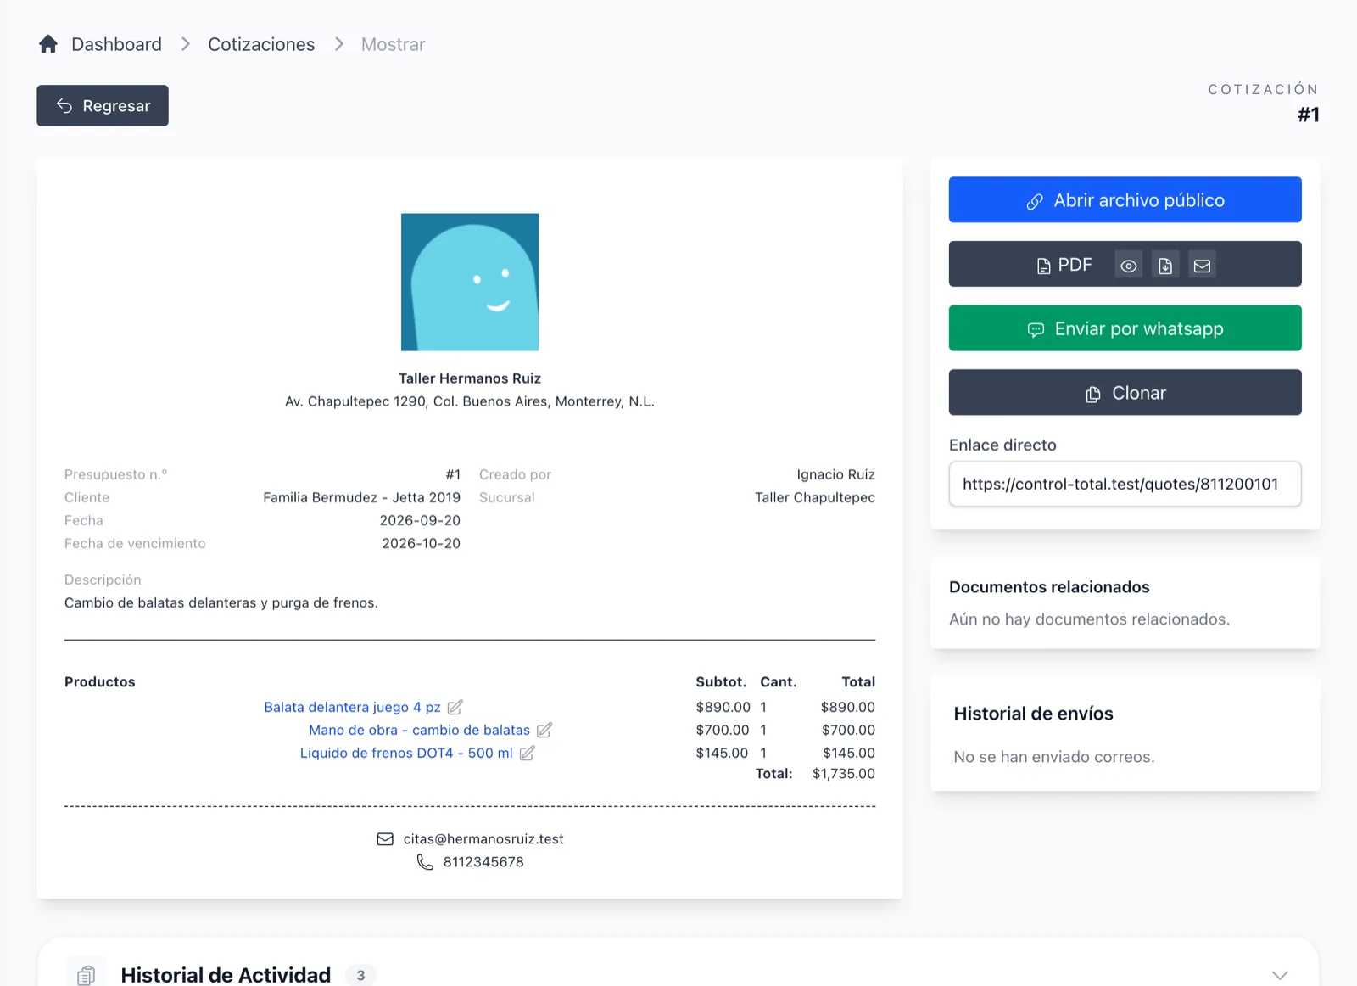The width and height of the screenshot is (1357, 986).
Task: Open Liquido de frenos DOT4 - 500 ml link
Action: tap(406, 753)
